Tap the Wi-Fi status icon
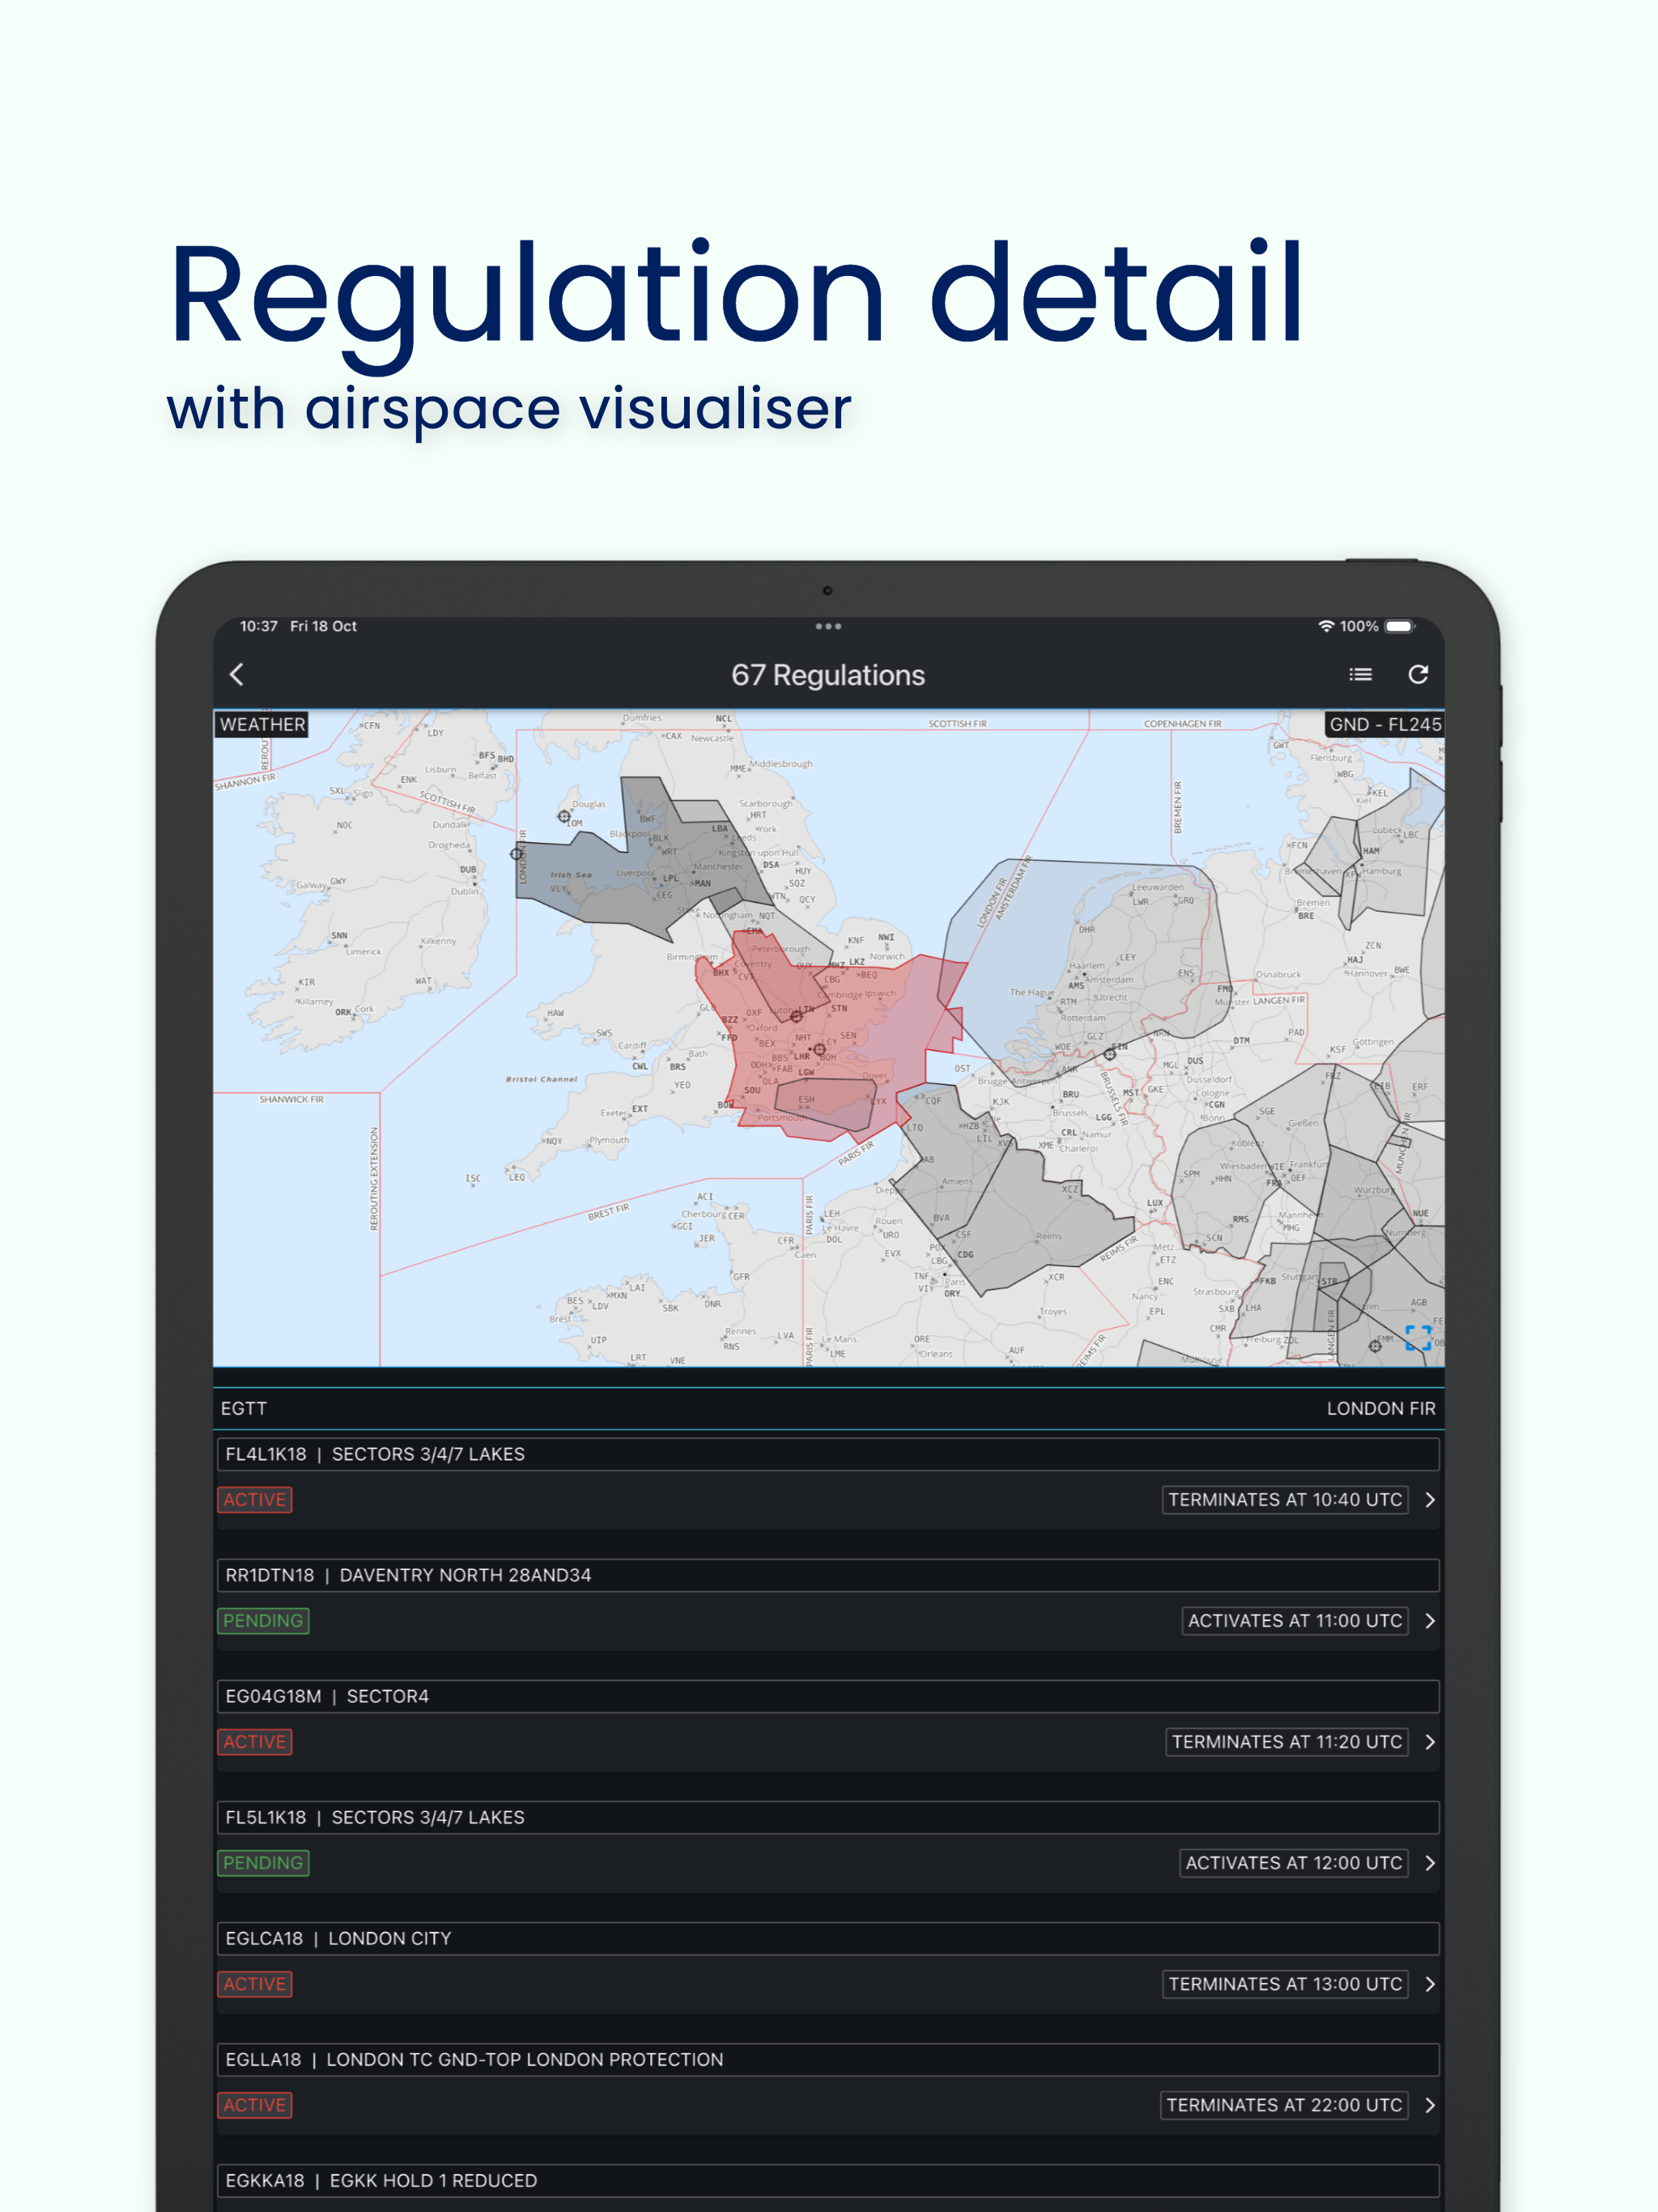The width and height of the screenshot is (1658, 2212). point(1326,626)
